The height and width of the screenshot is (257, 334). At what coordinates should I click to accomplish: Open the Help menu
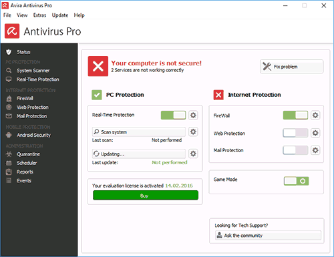pyautogui.click(x=79, y=15)
